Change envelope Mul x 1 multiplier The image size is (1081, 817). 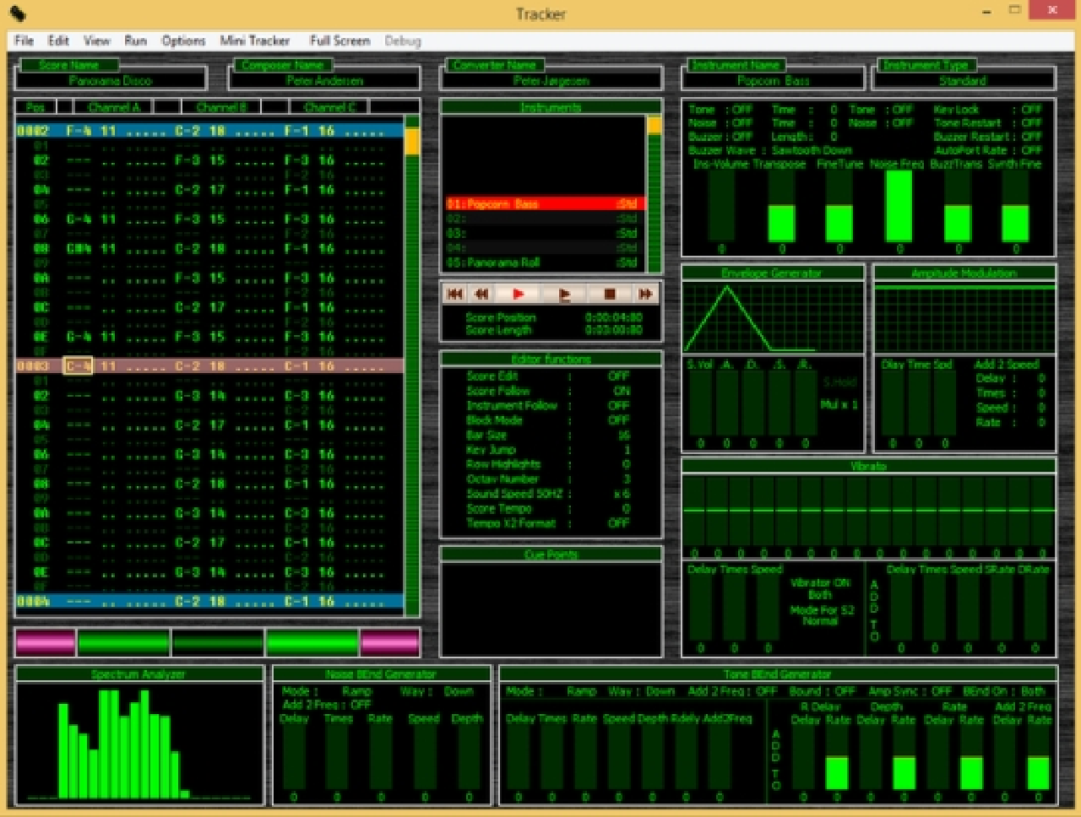839,404
